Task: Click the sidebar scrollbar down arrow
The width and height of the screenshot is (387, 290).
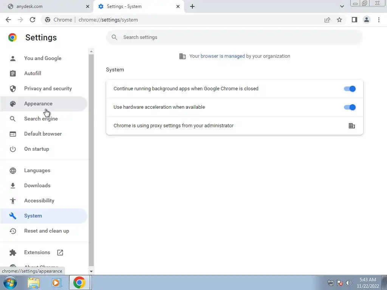Action: point(91,271)
